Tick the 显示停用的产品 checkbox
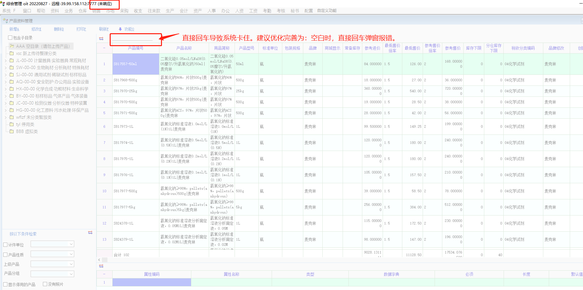Image resolution: width=583 pixels, height=290 pixels. [x=5, y=284]
